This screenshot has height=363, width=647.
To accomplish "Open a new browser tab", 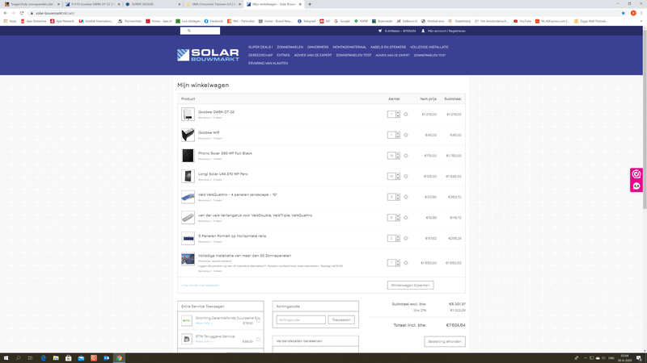I will tap(310, 4).
